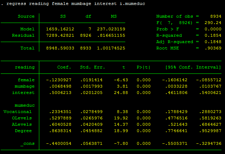Click Root MSE value .90369
The width and height of the screenshot is (225, 154).
[x=213, y=48]
